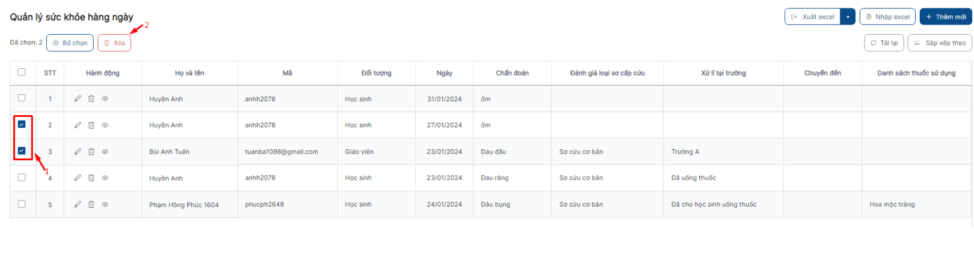Click the Bỏ chọn deselect button
974x265 pixels.
(70, 43)
